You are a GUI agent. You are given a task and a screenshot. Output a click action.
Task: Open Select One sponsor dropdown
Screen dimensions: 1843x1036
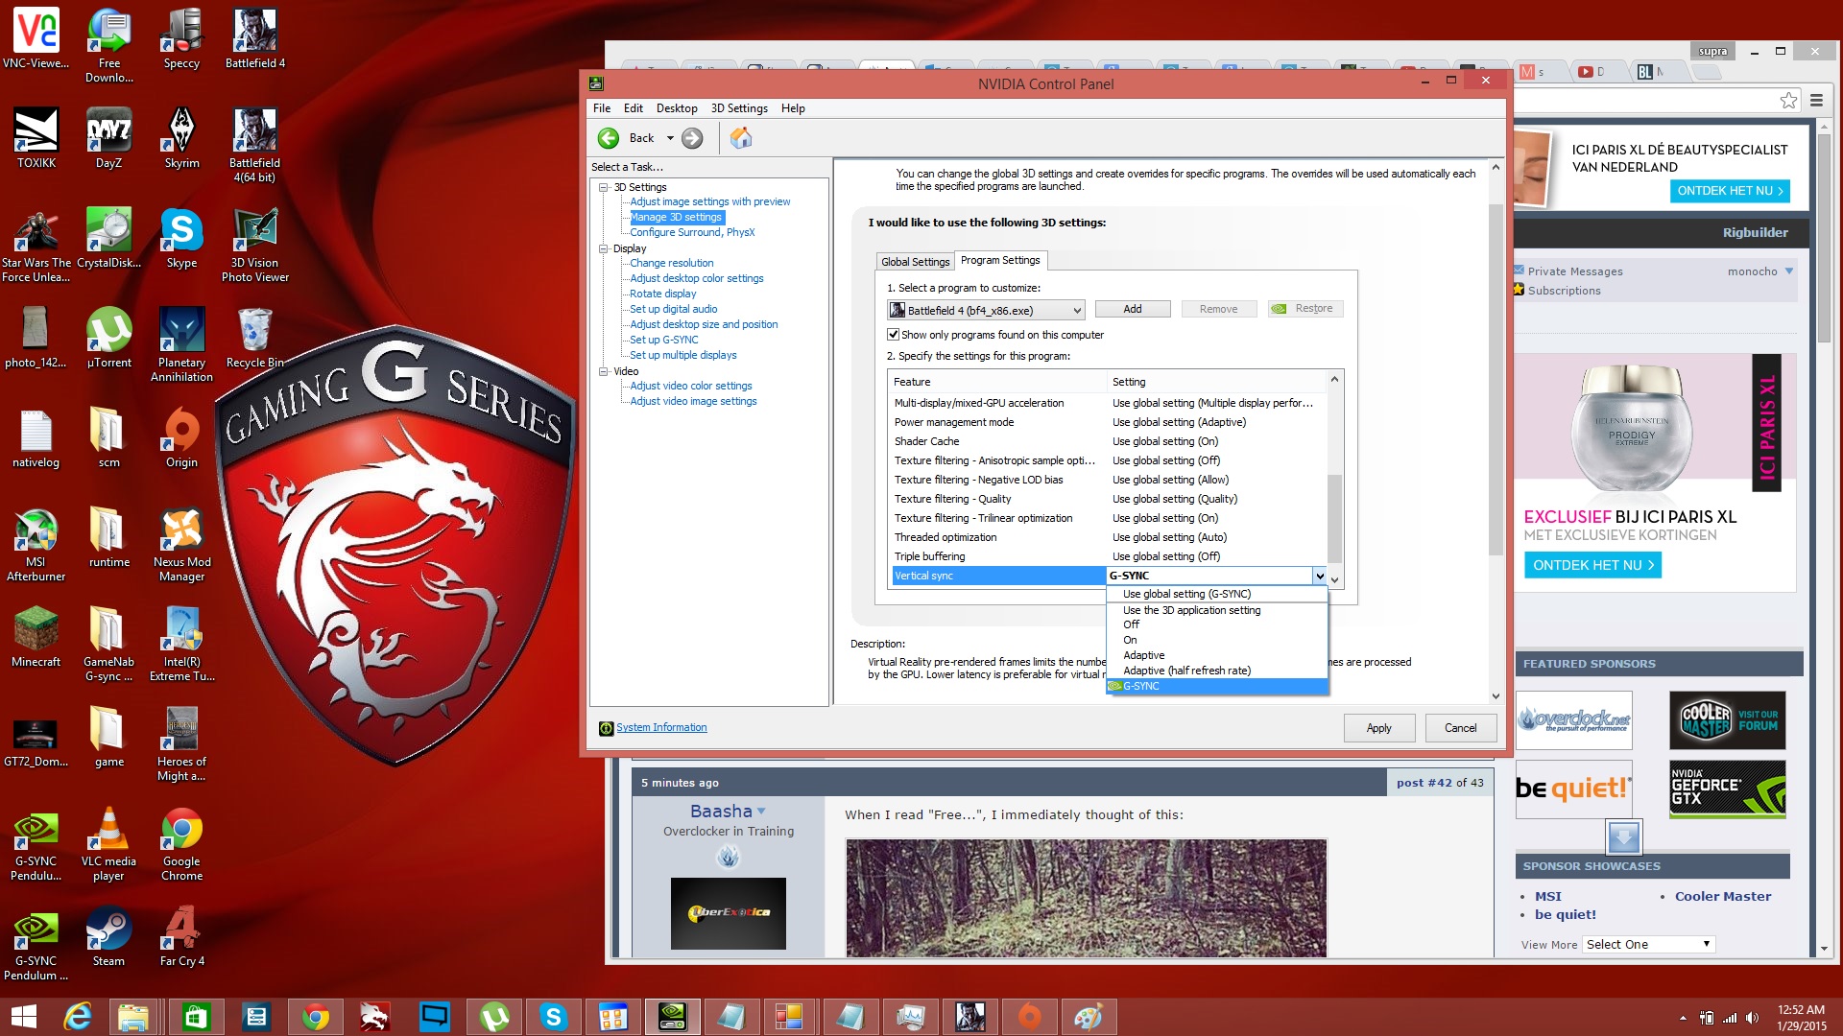(1648, 944)
